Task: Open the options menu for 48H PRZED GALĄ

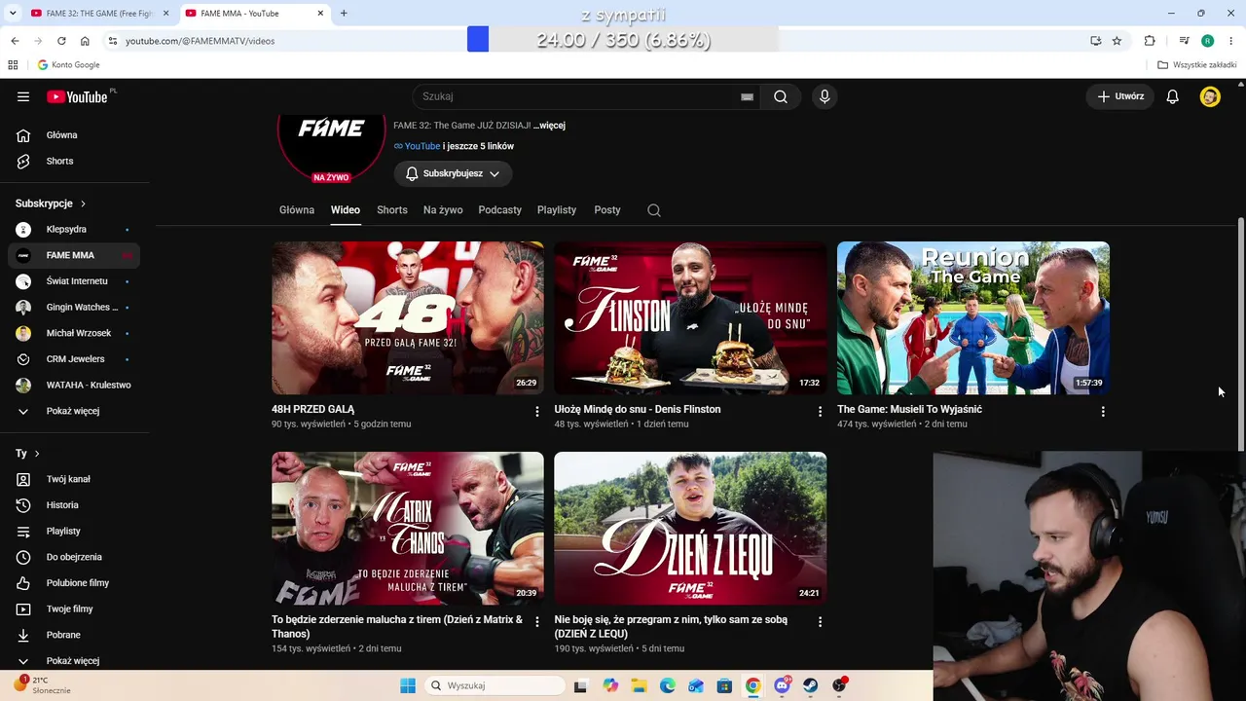Action: (536, 412)
